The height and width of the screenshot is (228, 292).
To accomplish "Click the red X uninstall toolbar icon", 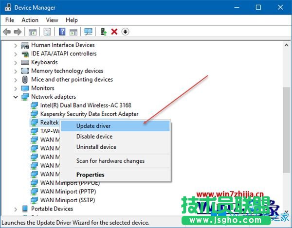I will (x=114, y=32).
